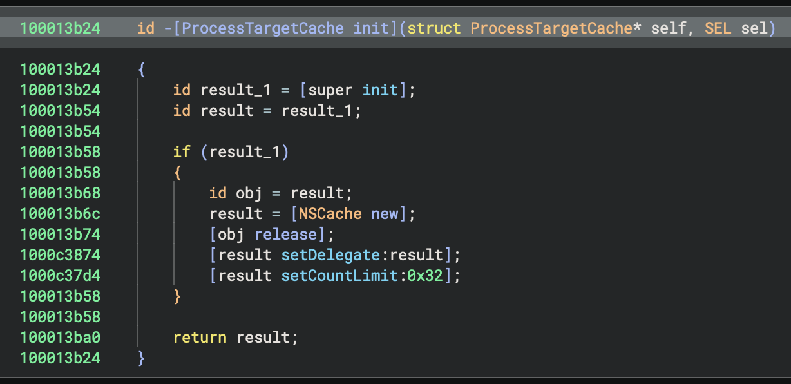Viewport: 791px width, 384px height.
Task: Click the return keyword
Action: pos(200,338)
